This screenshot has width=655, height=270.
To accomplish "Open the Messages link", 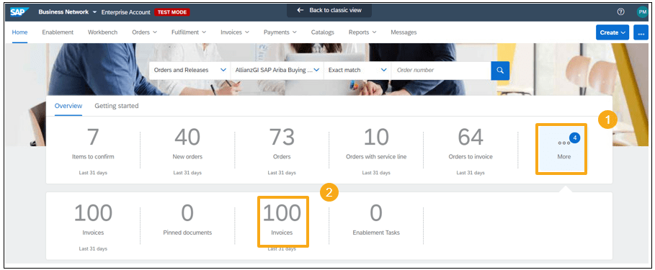I will point(404,32).
